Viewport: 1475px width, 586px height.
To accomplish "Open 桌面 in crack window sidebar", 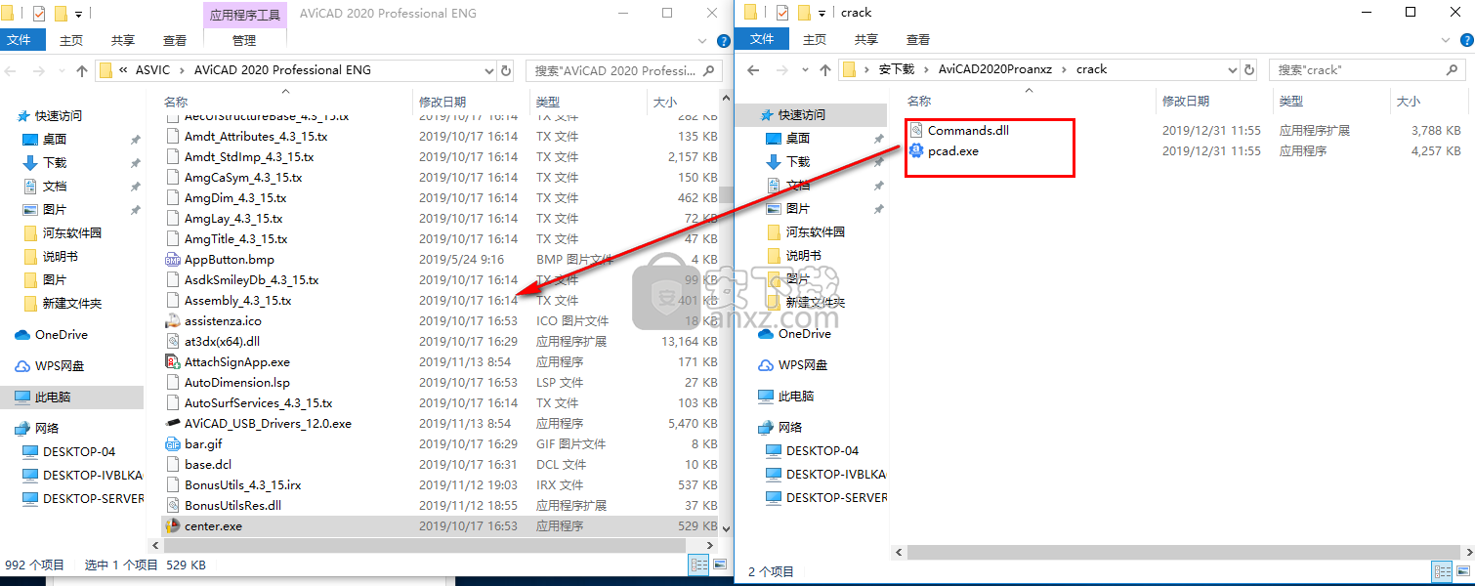I will pyautogui.click(x=798, y=139).
